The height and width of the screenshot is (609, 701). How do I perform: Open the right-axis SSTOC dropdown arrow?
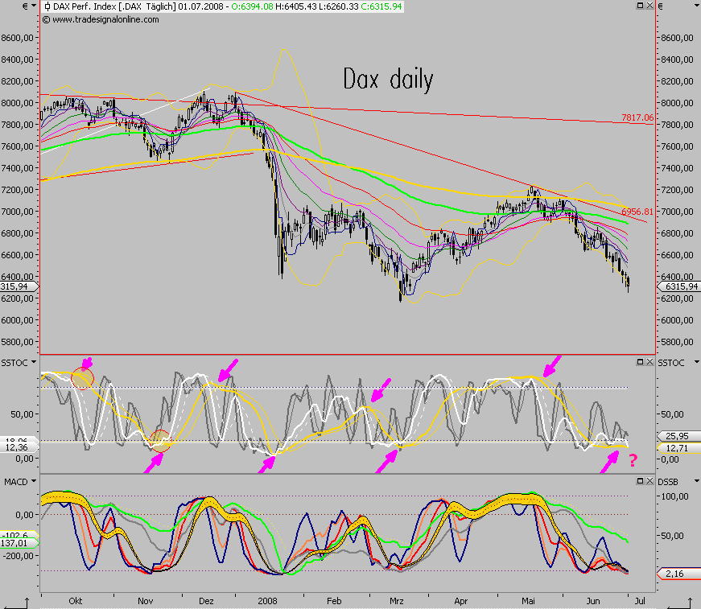click(x=696, y=362)
